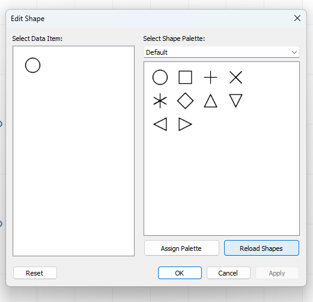Click the Assign Palette button
Image resolution: width=313 pixels, height=302 pixels.
[181, 248]
